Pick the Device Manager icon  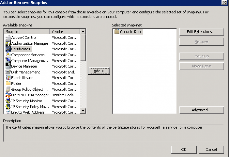coord(8,66)
